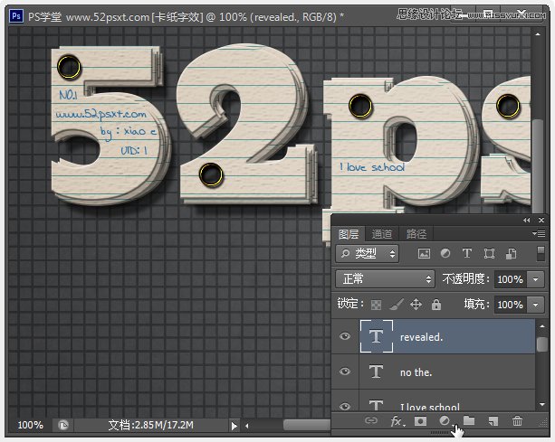The width and height of the screenshot is (555, 442).
Task: Add a layer mask
Action: 420,421
